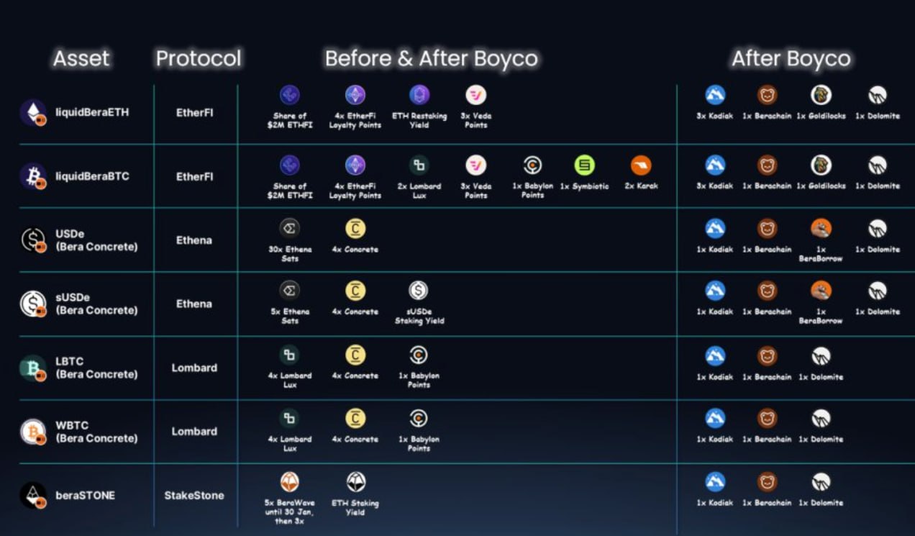Click the ETH Restaking Yield icon
This screenshot has height=536, width=915.
coord(419,95)
